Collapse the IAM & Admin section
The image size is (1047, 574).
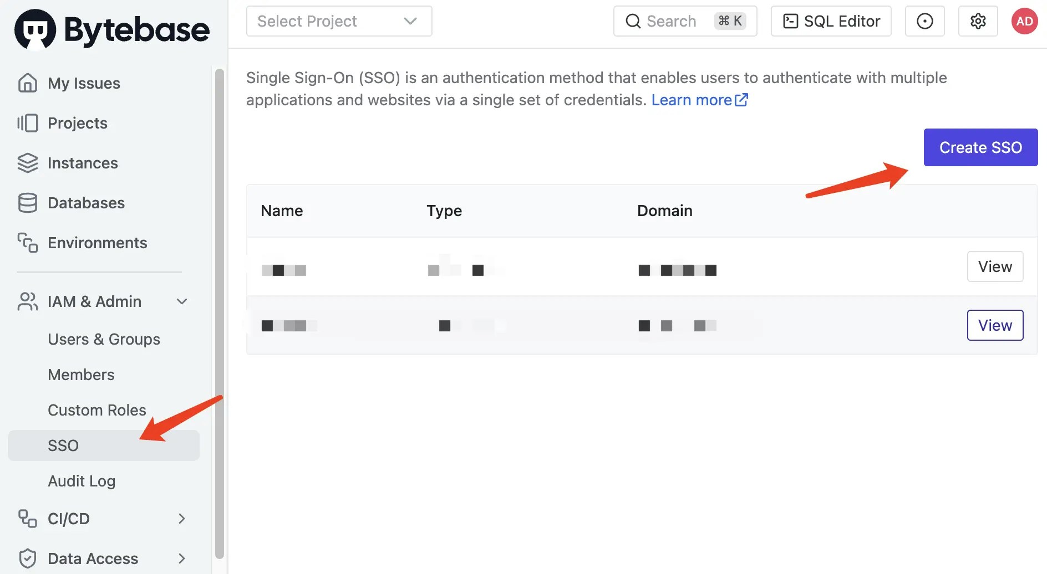pos(181,301)
